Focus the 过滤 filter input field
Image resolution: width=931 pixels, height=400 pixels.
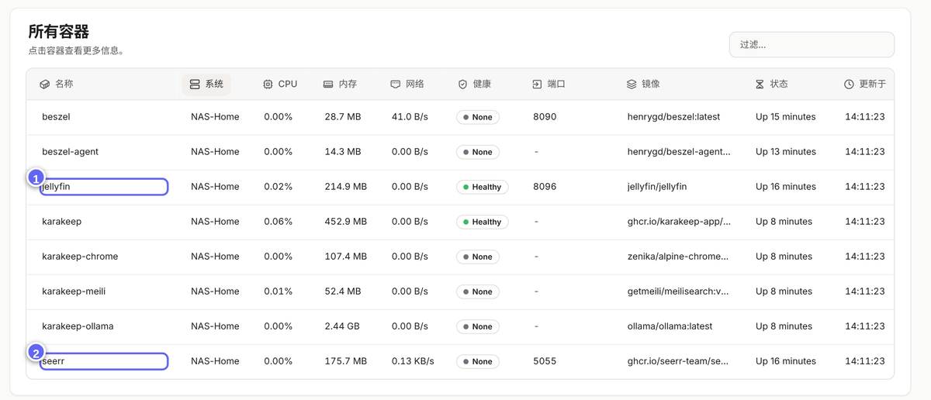click(x=812, y=44)
